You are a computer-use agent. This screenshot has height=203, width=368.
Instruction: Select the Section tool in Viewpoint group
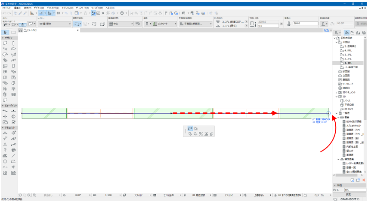tap(5, 111)
